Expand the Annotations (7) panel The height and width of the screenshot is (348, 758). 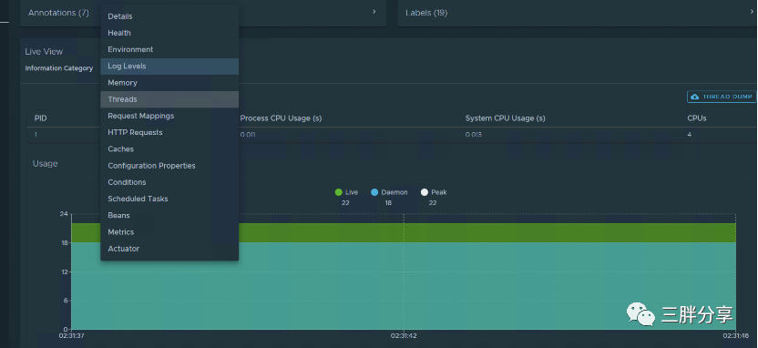point(203,13)
